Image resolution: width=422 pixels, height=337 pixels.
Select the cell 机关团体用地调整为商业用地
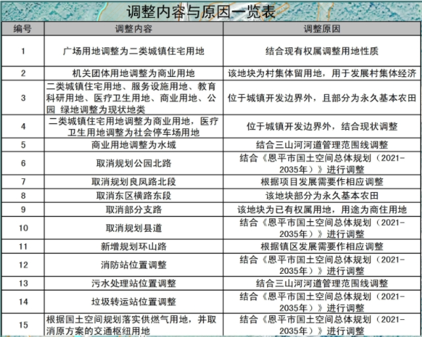click(133, 73)
